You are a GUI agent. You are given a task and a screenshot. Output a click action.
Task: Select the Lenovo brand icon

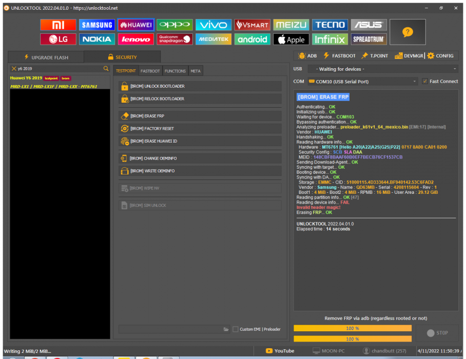[136, 39]
